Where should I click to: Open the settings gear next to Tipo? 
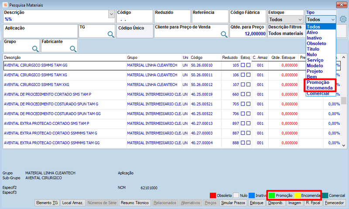(x=343, y=19)
